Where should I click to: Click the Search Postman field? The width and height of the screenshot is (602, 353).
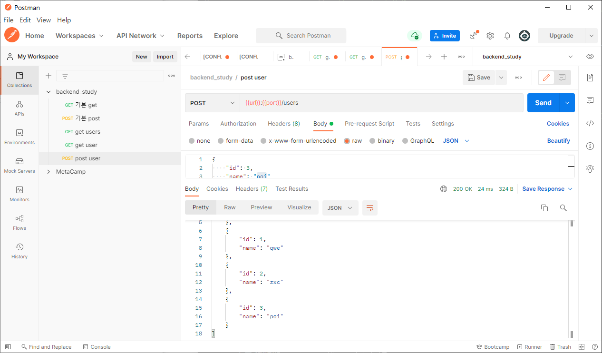[301, 36]
